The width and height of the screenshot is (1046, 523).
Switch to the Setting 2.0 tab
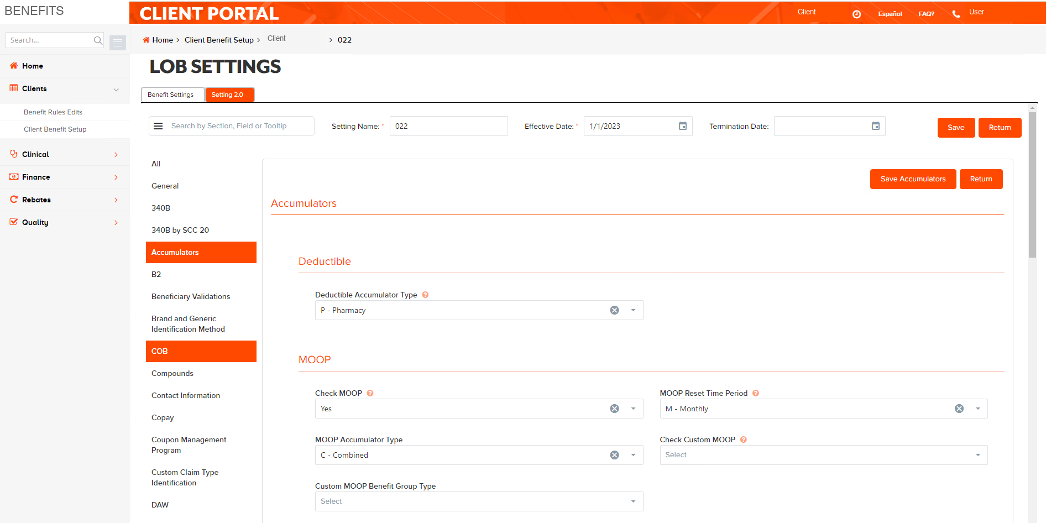[x=229, y=95]
